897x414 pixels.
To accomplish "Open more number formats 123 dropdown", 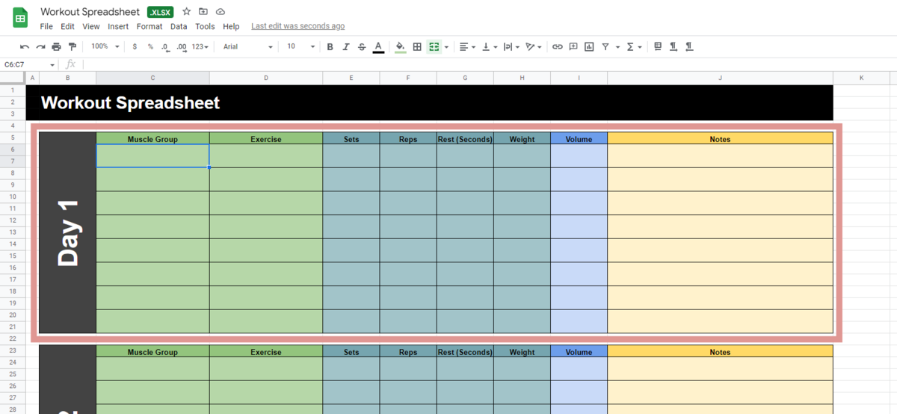I will tap(200, 46).
